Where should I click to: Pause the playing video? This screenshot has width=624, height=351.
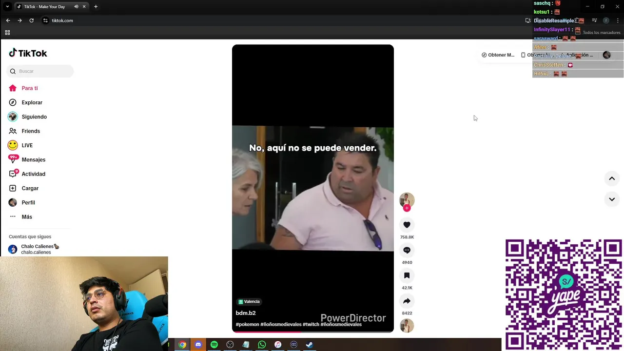(312, 188)
